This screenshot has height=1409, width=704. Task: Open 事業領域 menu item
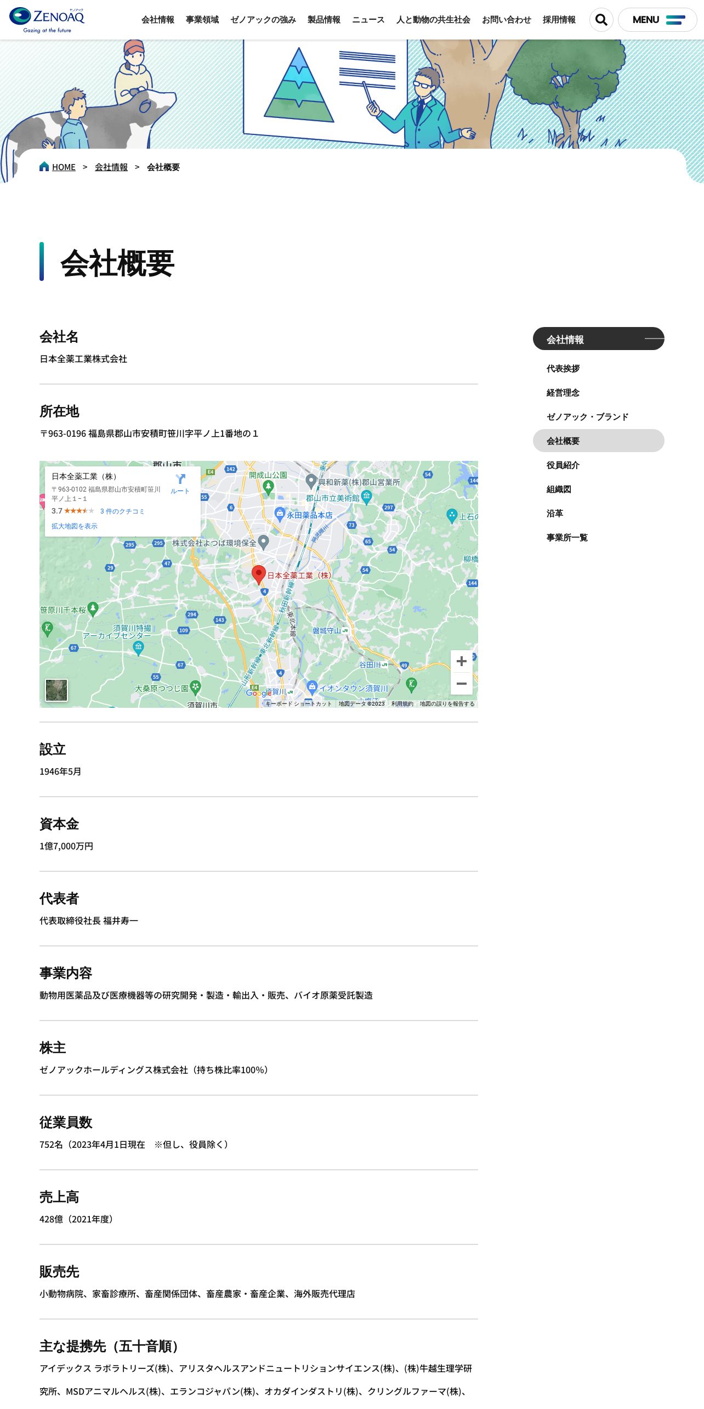(202, 20)
